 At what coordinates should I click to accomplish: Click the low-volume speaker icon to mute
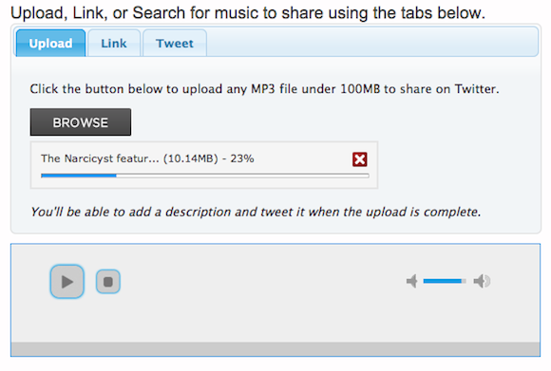412,281
